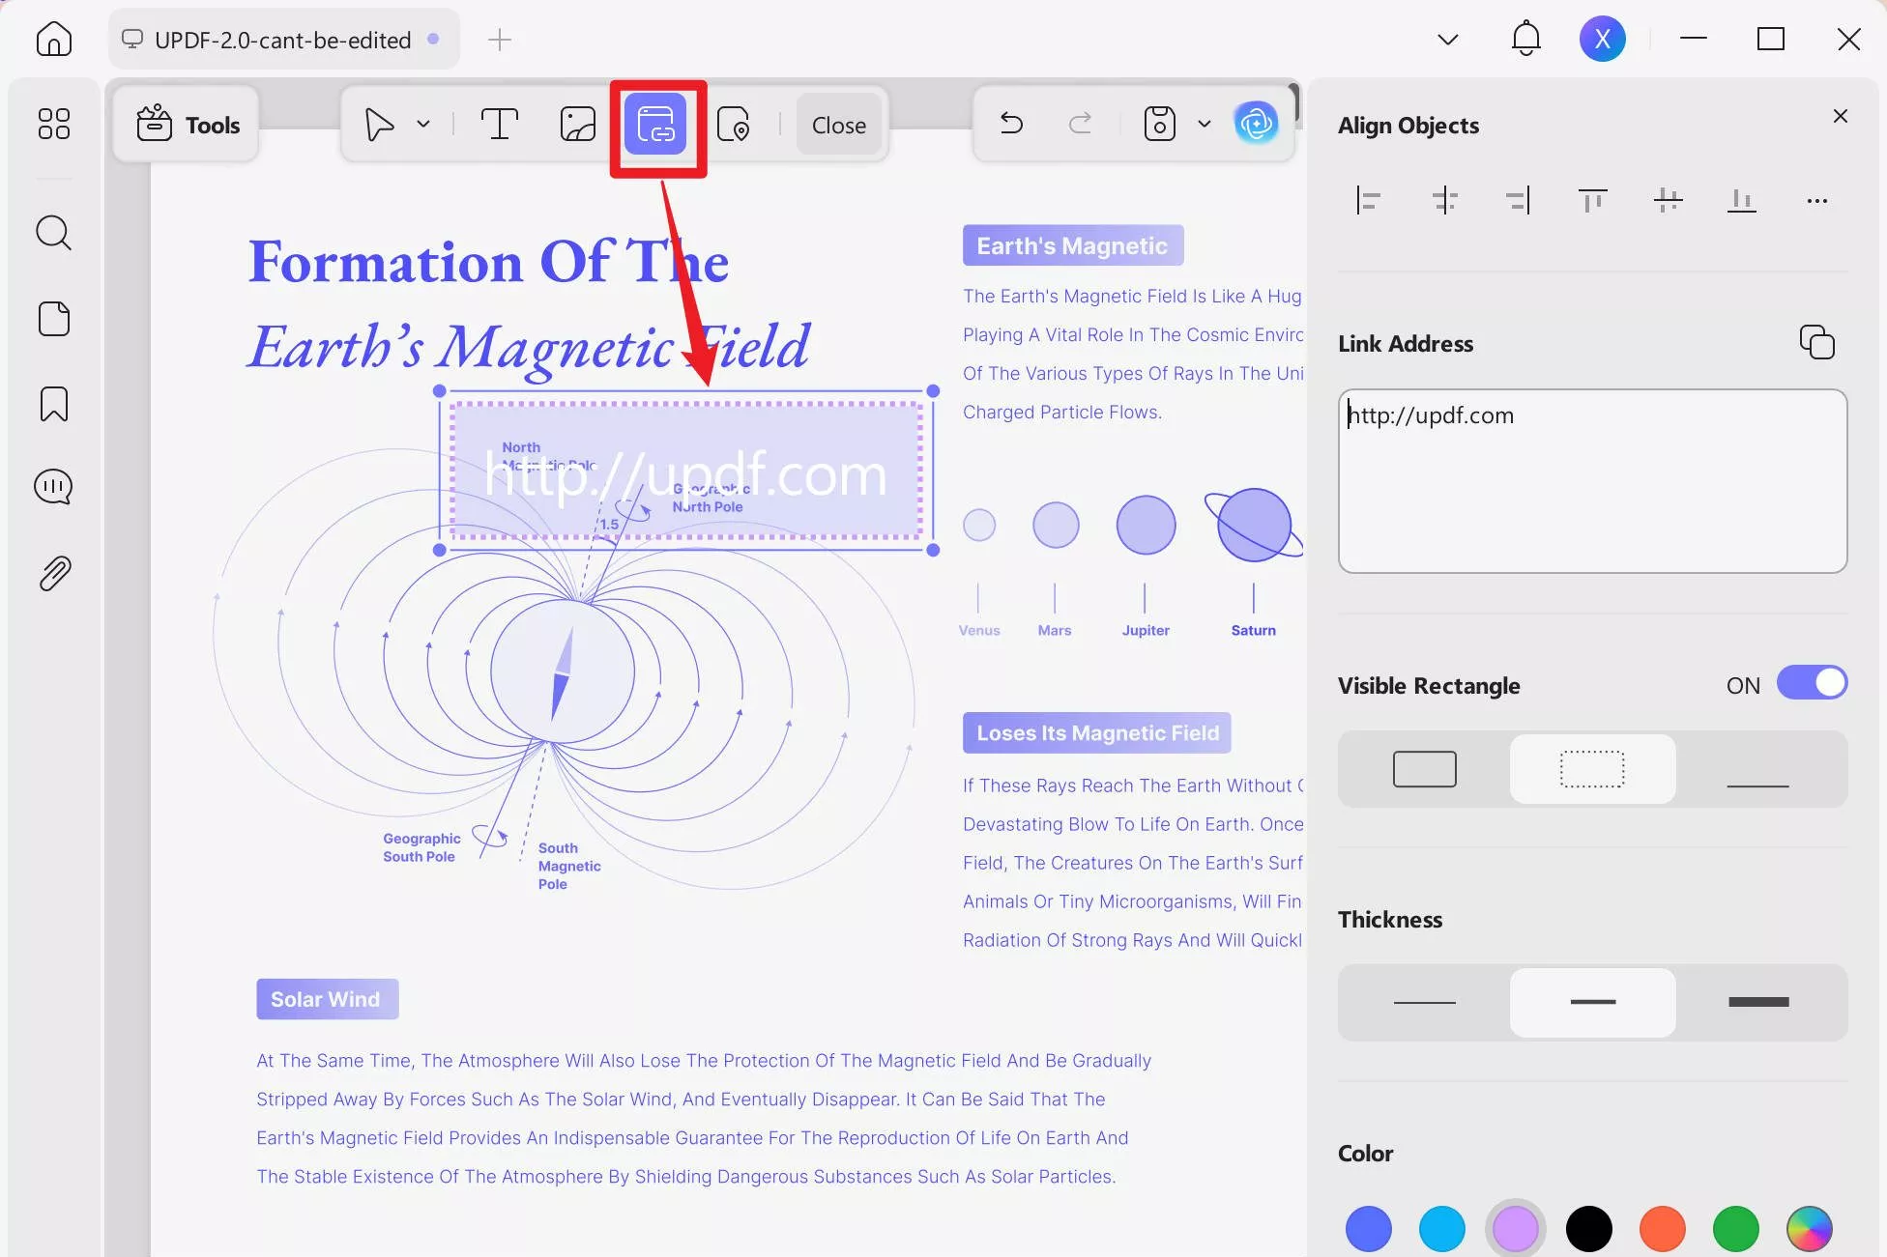Select the thickest line thickness option

point(1757,1002)
